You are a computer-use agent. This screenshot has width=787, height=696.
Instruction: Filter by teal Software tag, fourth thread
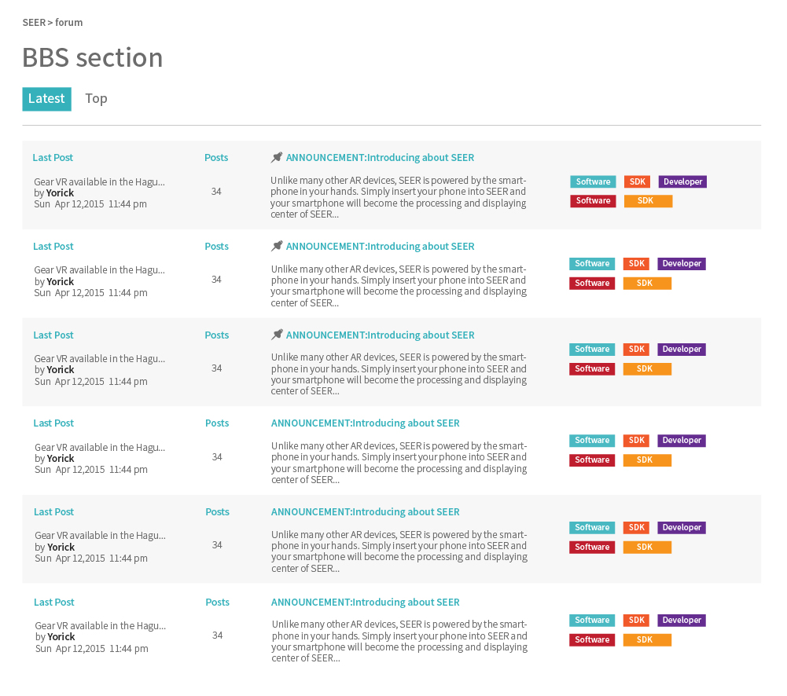[592, 441]
